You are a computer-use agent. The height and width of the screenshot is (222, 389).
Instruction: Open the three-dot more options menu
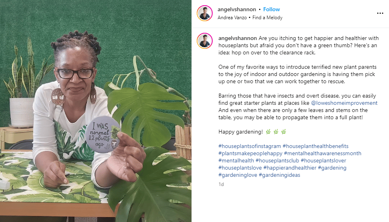[x=380, y=14]
